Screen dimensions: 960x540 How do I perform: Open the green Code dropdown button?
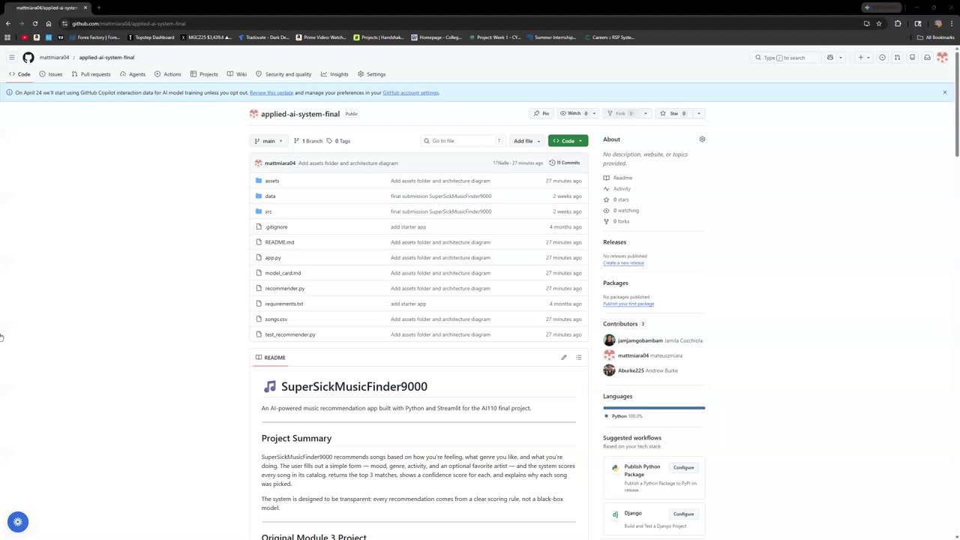pos(568,141)
